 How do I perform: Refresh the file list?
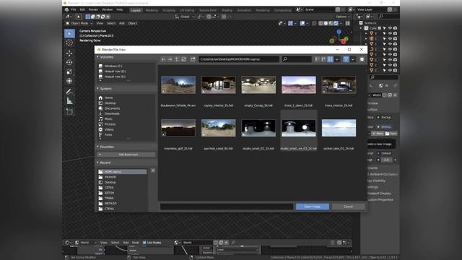point(184,59)
